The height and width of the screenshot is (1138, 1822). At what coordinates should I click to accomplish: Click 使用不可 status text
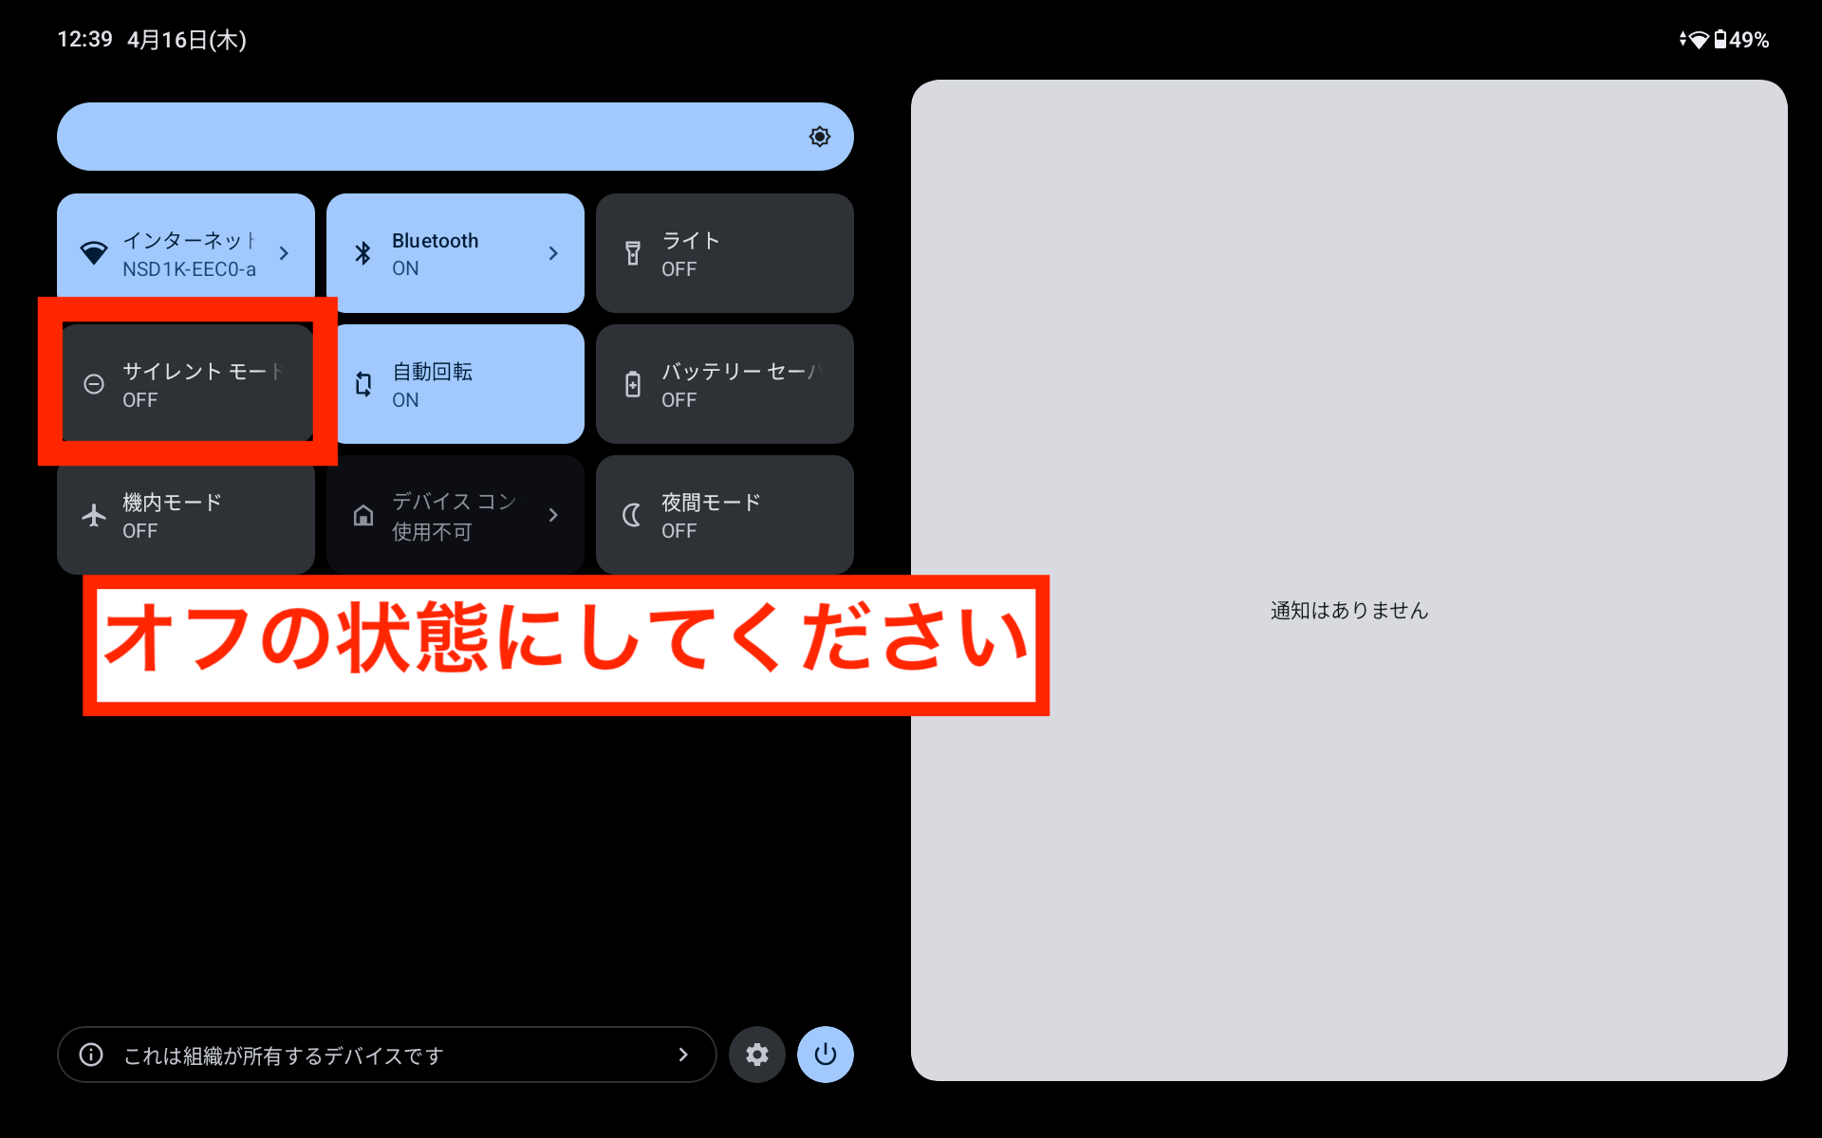point(432,532)
